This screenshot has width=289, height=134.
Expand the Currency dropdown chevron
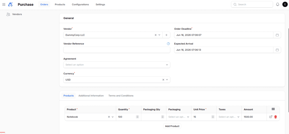tap(167, 80)
